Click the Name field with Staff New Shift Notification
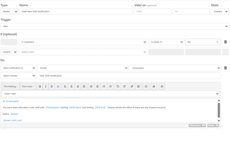The width and height of the screenshot is (230, 145). [x=76, y=11]
